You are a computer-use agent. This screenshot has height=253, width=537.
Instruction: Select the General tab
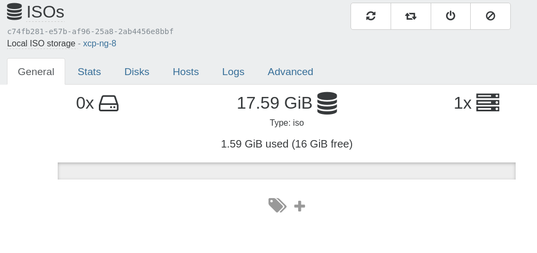coord(36,72)
